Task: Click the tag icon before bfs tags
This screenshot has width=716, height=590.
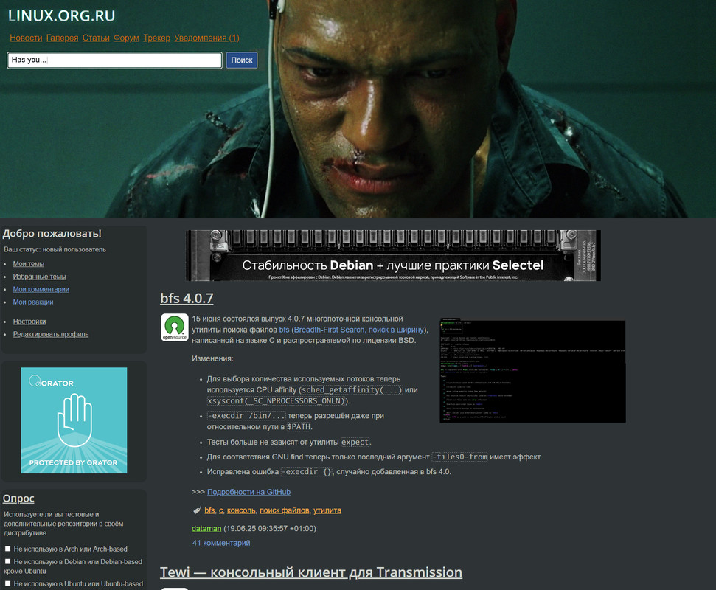Action: (x=197, y=510)
